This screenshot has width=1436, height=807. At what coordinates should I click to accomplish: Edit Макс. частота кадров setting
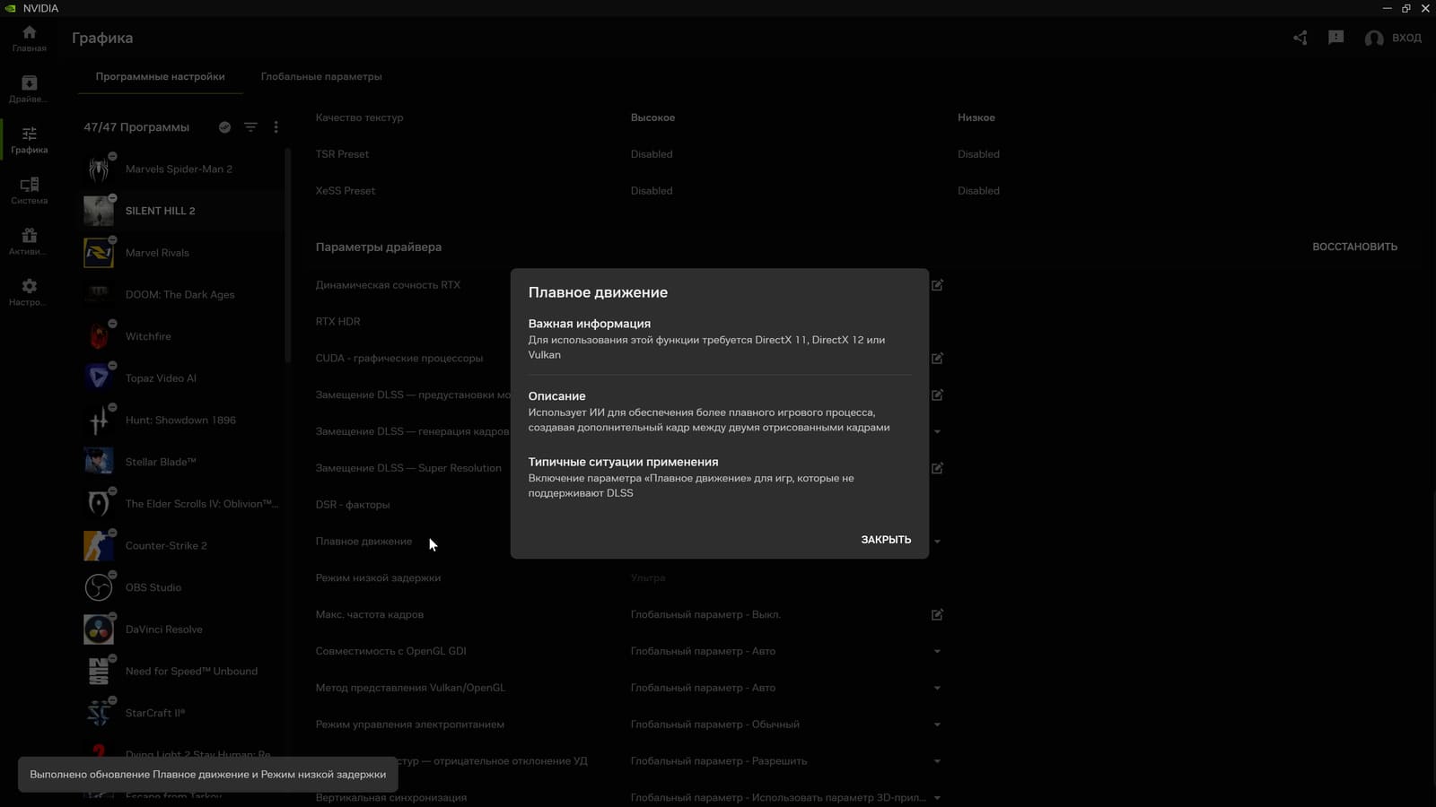tap(937, 615)
